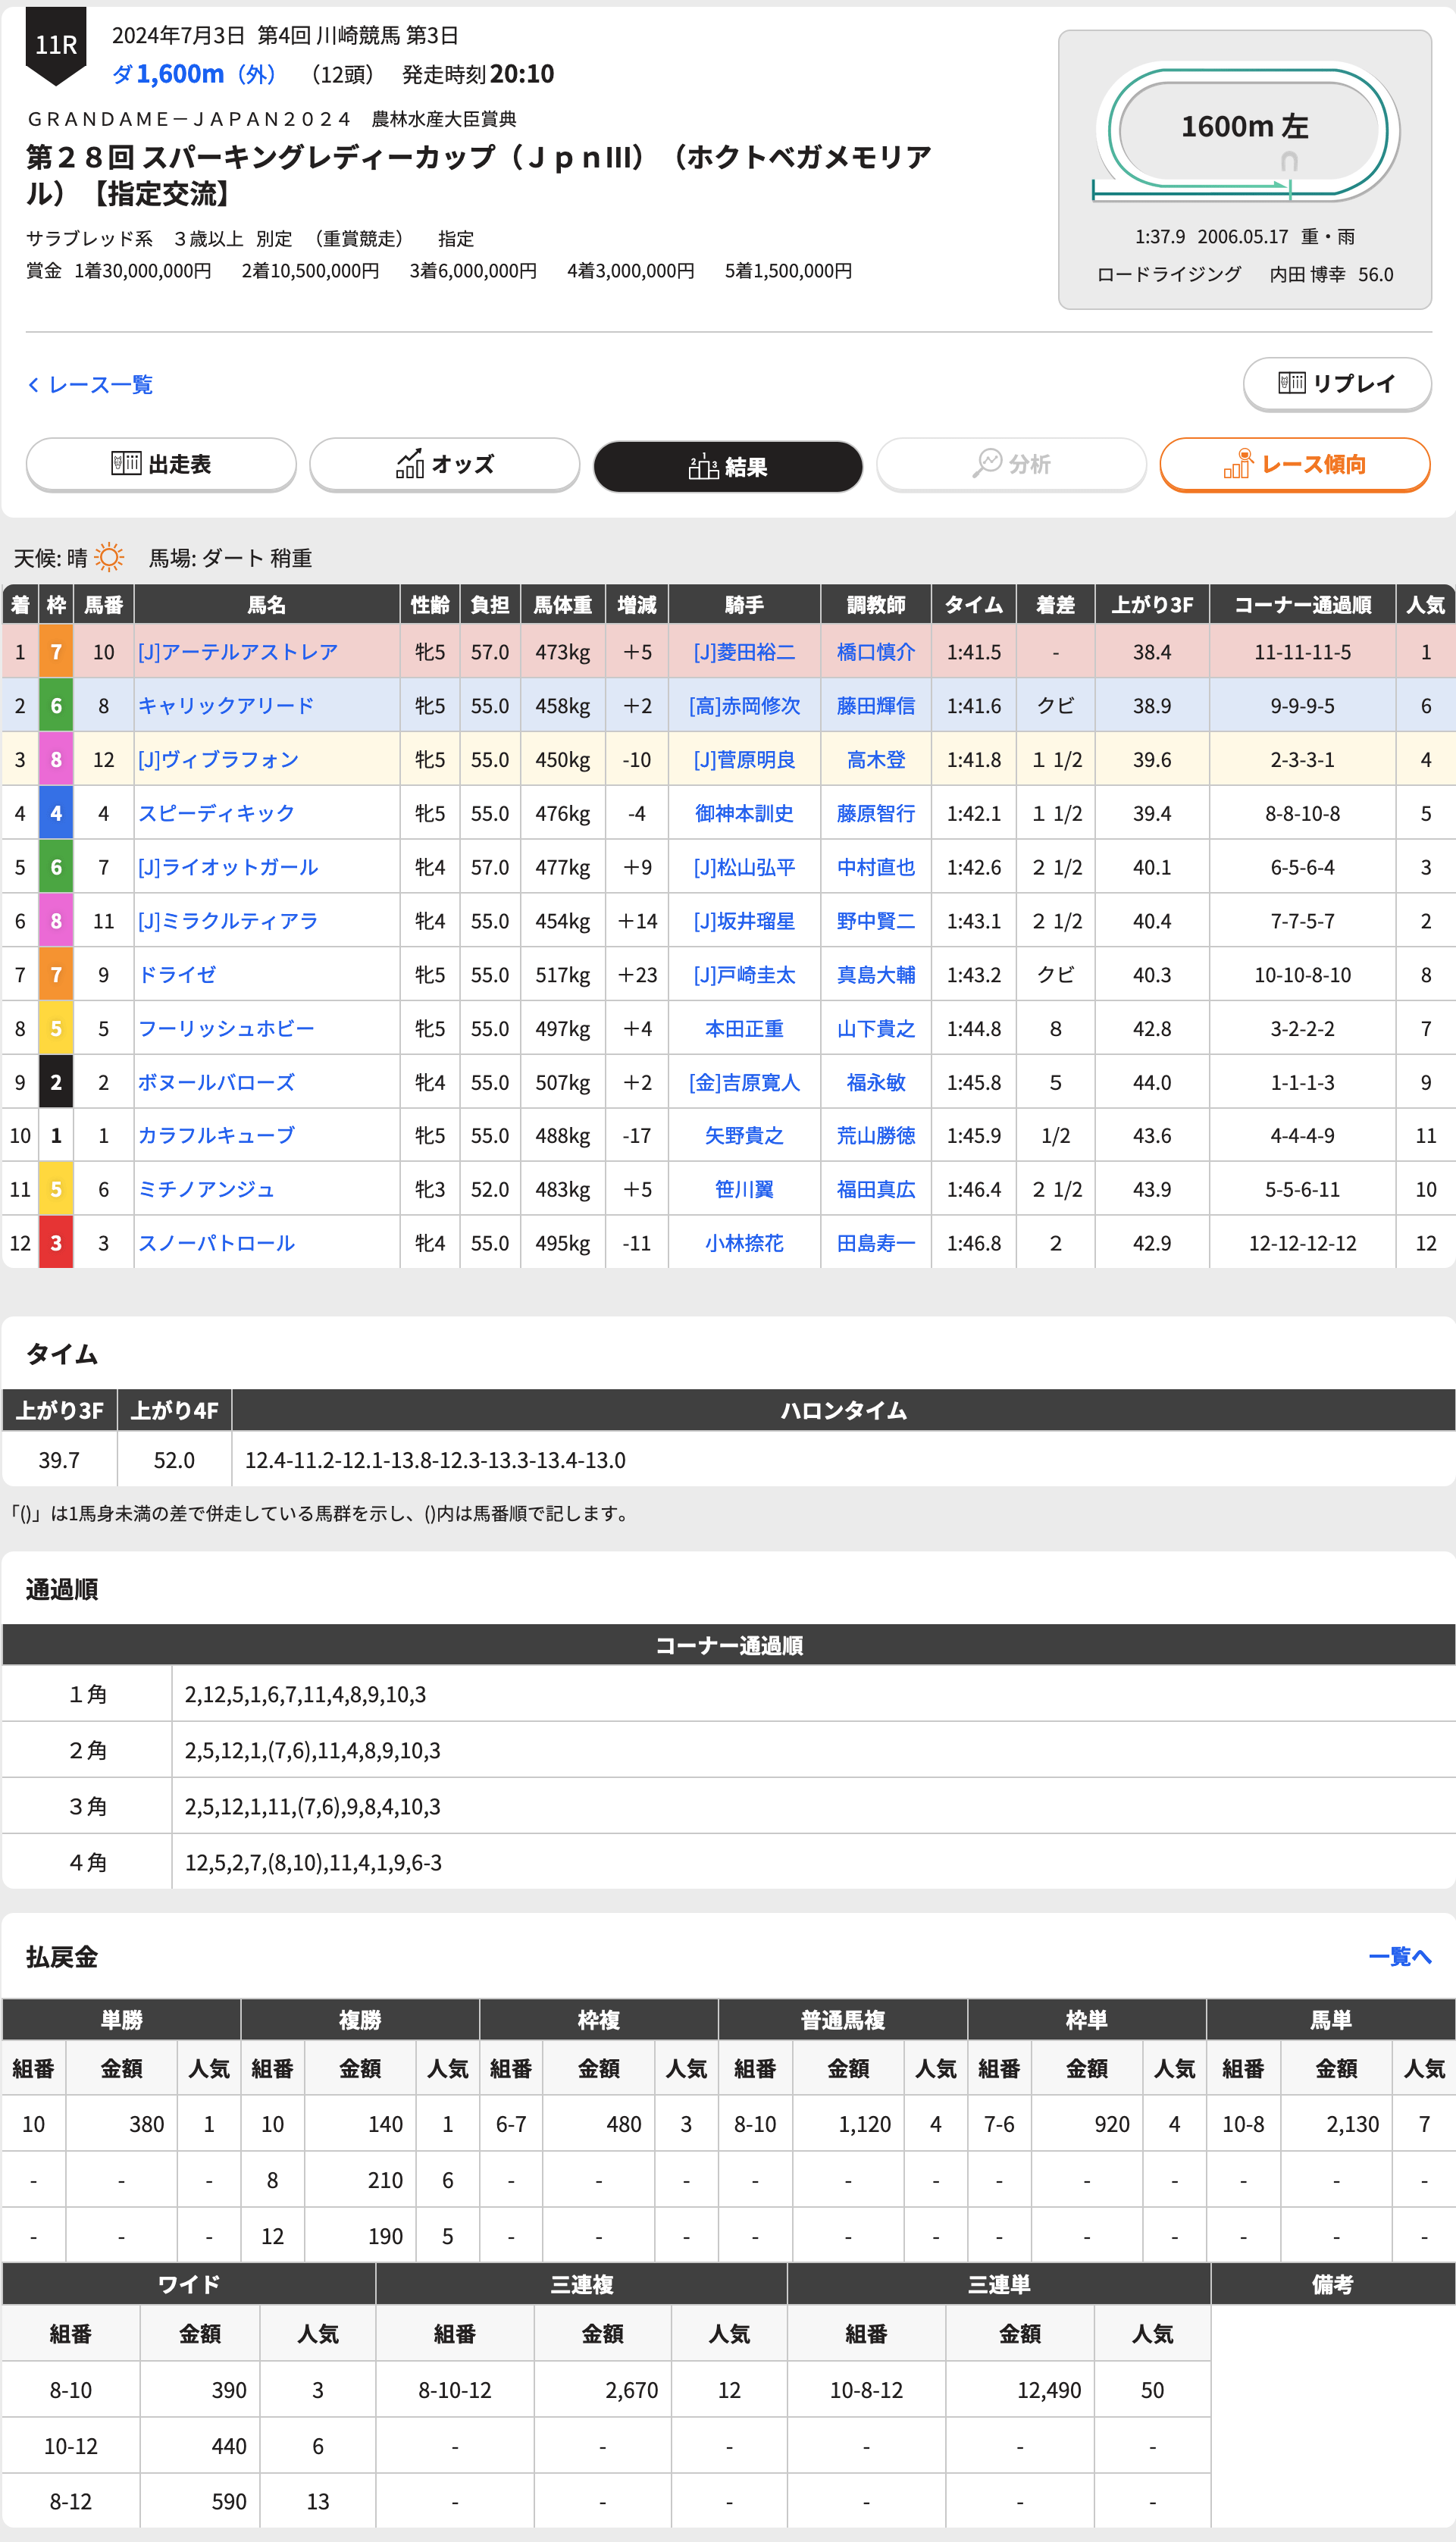The image size is (1456, 2542).
Task: Open horse ライオットガール
Action: pos(227,868)
